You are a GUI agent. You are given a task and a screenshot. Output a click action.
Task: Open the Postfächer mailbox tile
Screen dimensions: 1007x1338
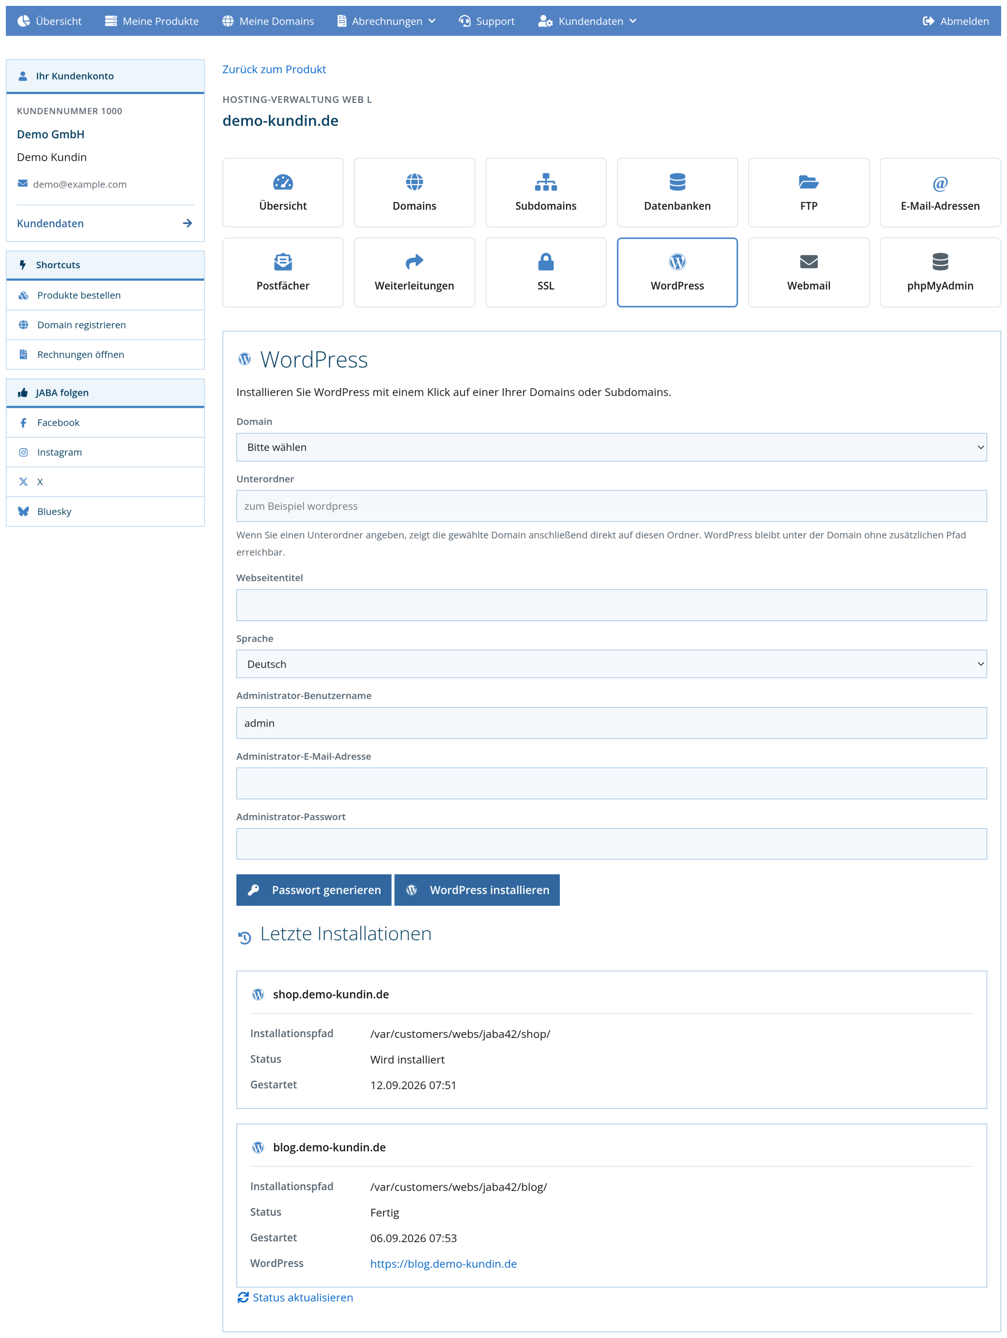click(282, 272)
